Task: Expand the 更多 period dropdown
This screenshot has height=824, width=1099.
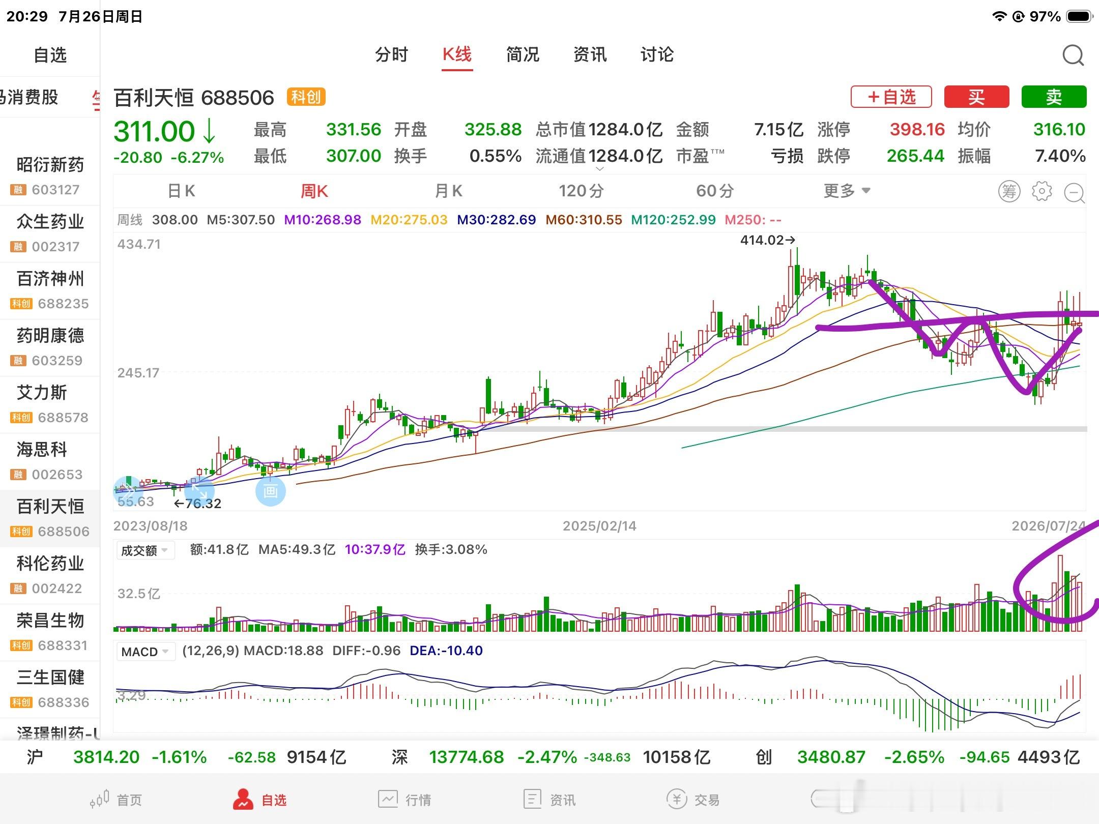Action: pyautogui.click(x=847, y=191)
